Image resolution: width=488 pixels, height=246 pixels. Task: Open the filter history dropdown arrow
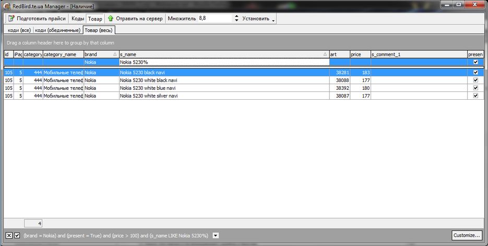click(x=216, y=236)
